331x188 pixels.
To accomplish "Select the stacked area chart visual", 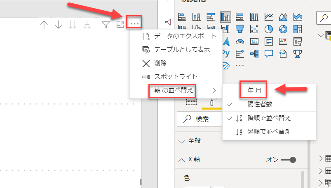I will coord(298,17).
